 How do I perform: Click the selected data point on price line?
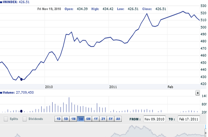pos(21,79)
